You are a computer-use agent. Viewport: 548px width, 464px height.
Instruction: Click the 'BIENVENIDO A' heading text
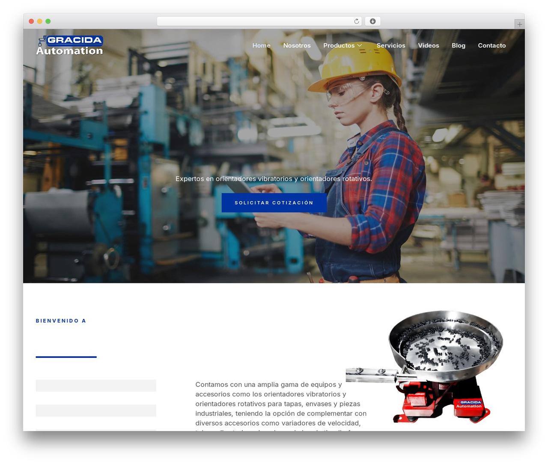[x=61, y=321]
